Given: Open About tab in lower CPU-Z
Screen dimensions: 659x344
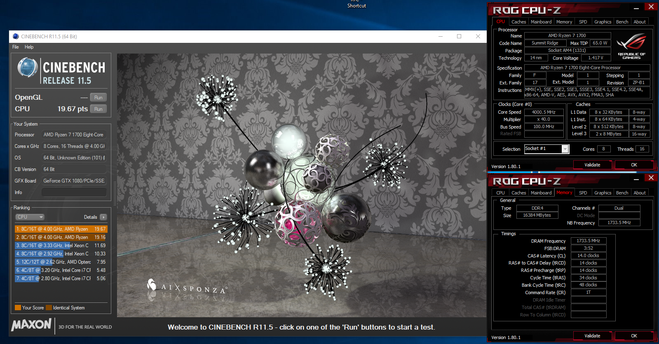Looking at the screenshot, I should point(640,193).
